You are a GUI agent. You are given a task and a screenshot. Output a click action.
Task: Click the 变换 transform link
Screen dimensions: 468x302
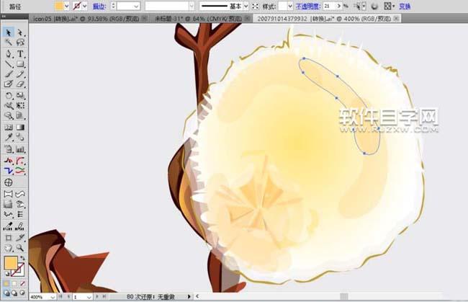point(405,6)
